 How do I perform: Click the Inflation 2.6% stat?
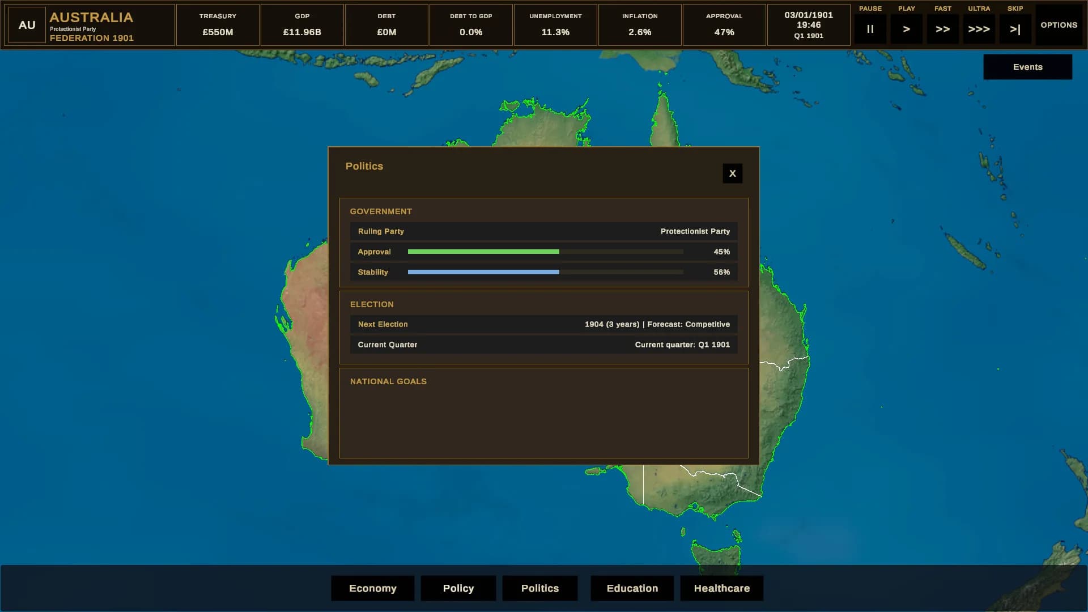click(640, 25)
